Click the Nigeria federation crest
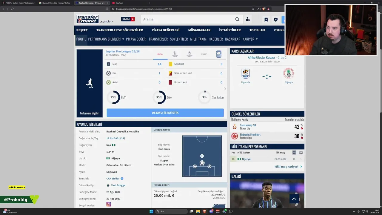 tap(289, 73)
